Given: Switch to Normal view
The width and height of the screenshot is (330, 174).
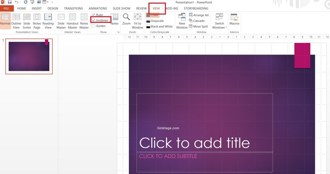Looking at the screenshot, I should pos(5,21).
